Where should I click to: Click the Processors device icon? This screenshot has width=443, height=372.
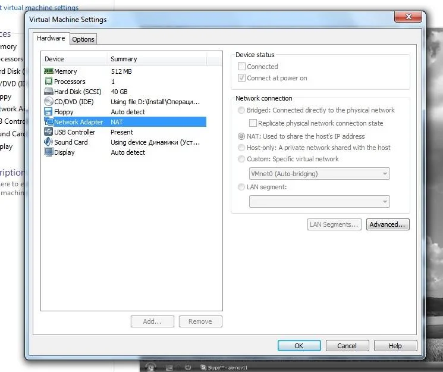tap(49, 81)
